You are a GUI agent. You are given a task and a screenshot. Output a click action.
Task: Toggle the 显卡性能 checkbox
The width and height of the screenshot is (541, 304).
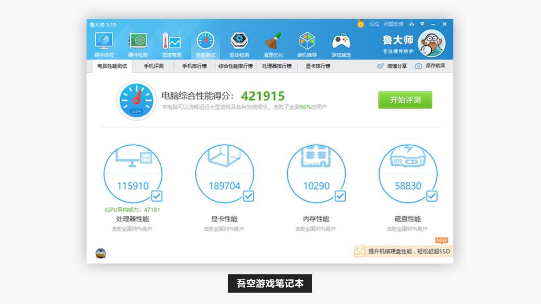pos(248,196)
